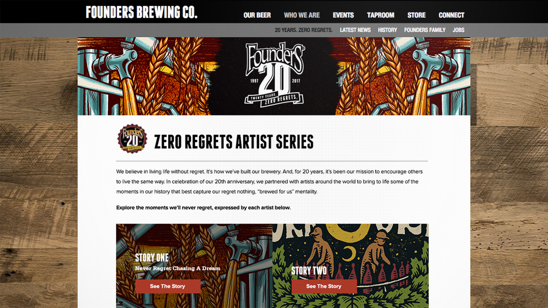Visit the Store link
The width and height of the screenshot is (548, 308).
[x=416, y=15]
